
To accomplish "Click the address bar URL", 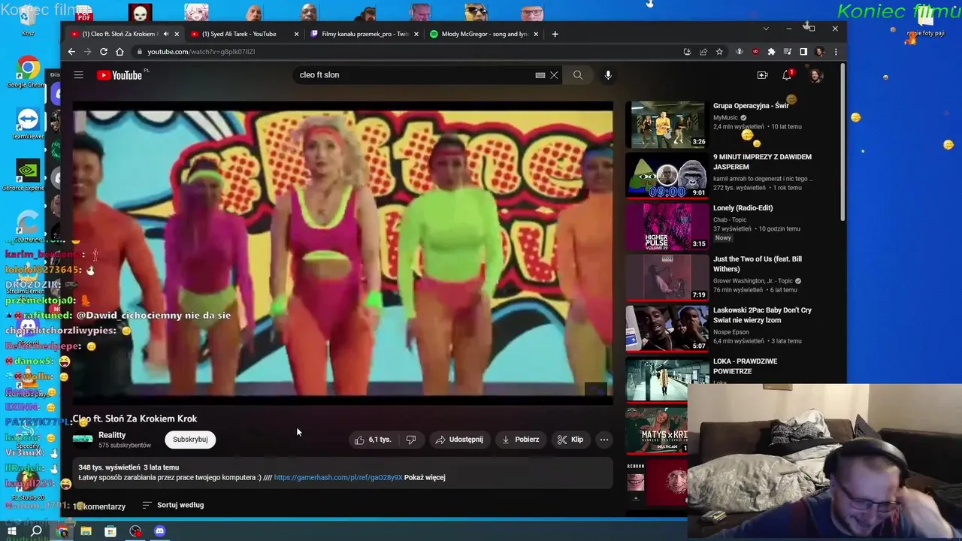I will point(201,52).
